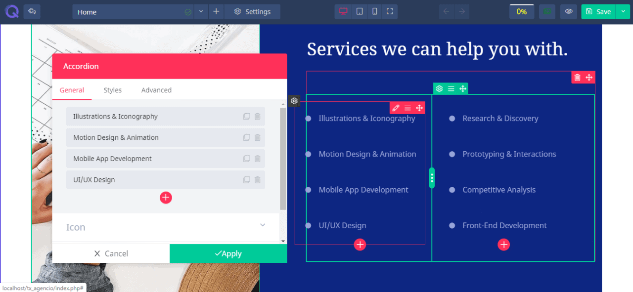This screenshot has width=633, height=292.
Task: Delete the row using the trash icon
Action: pos(577,77)
